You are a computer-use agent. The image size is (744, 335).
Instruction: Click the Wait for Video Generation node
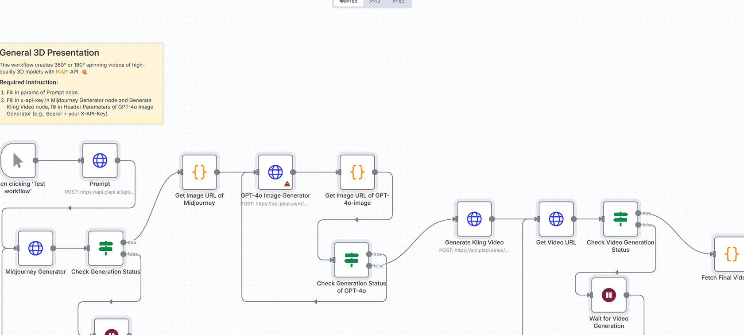pyautogui.click(x=608, y=295)
